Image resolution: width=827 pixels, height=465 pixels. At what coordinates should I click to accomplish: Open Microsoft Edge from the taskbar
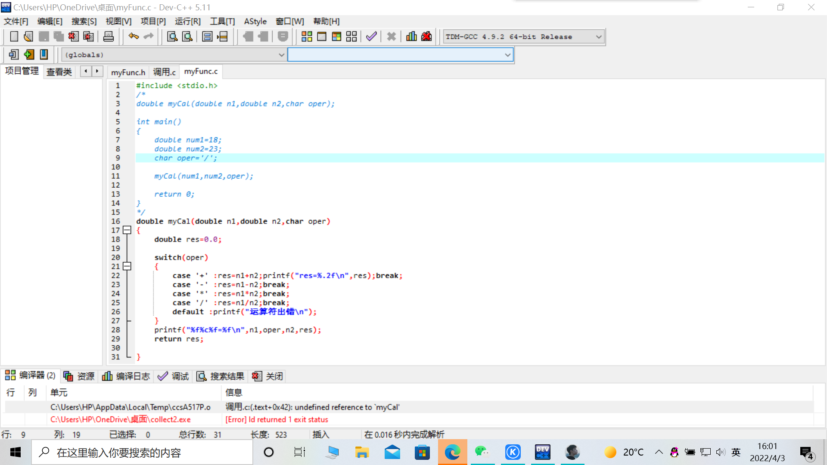(452, 453)
